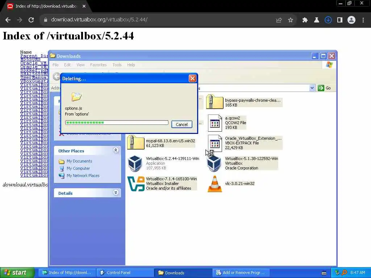Open the Chrome downloads indicator
This screenshot has height=278, width=371.
point(328,20)
